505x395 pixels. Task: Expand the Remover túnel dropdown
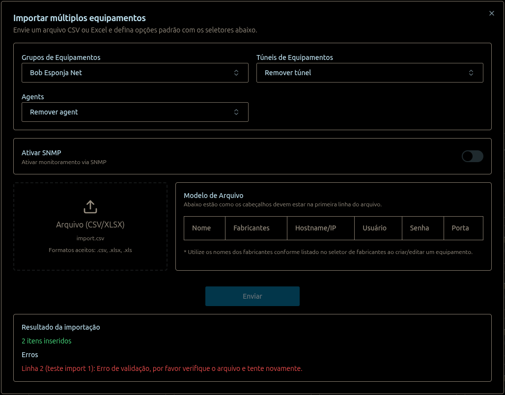coord(364,73)
